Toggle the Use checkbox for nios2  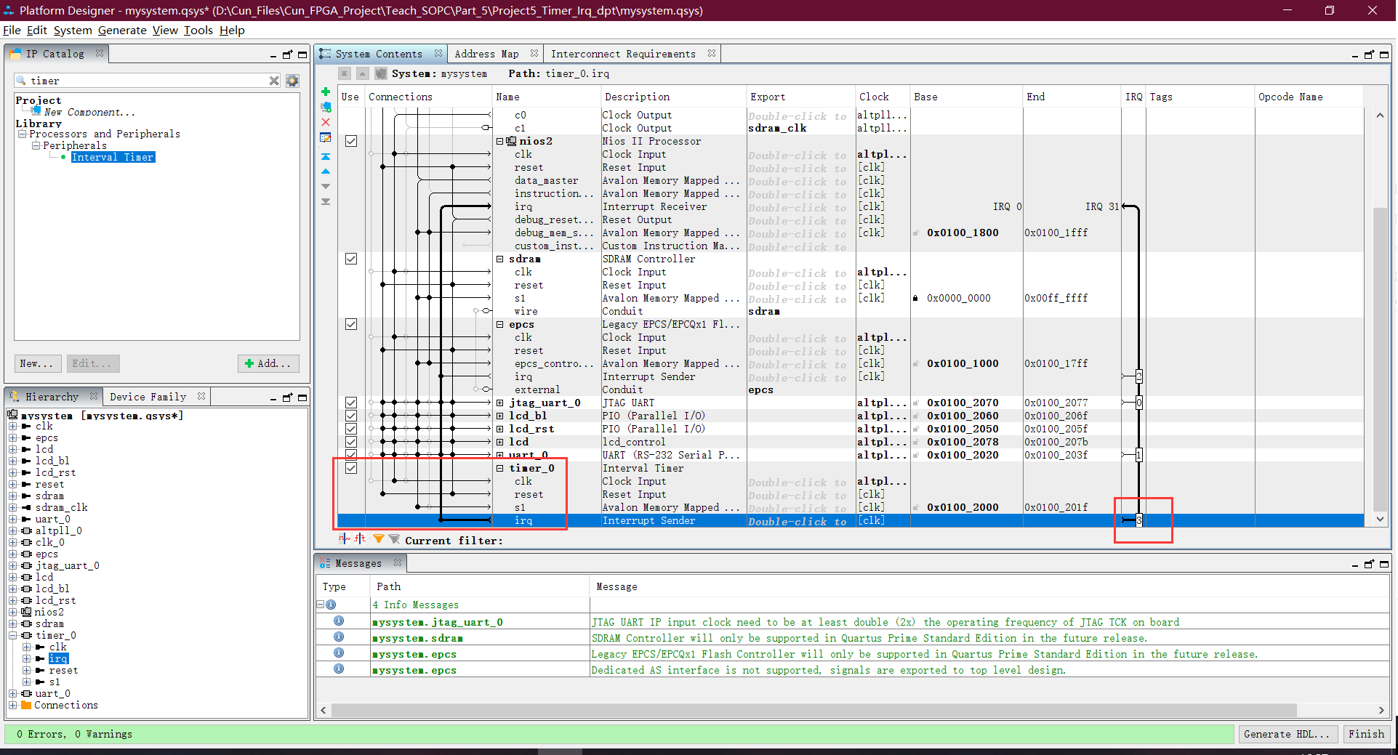[351, 141]
